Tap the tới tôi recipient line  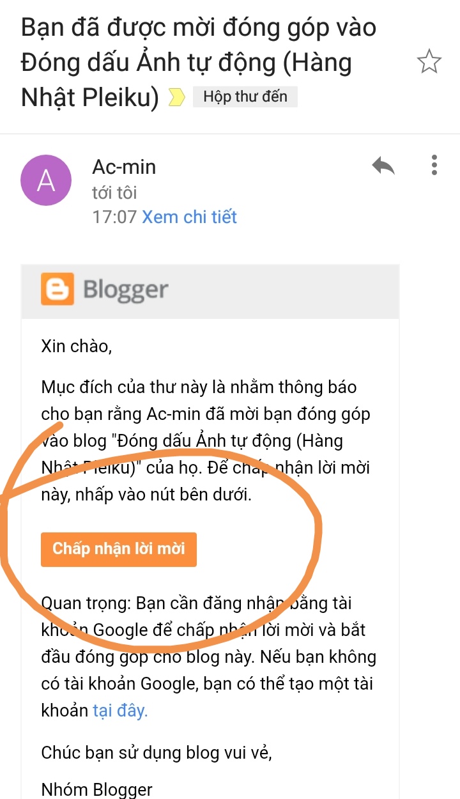(114, 192)
